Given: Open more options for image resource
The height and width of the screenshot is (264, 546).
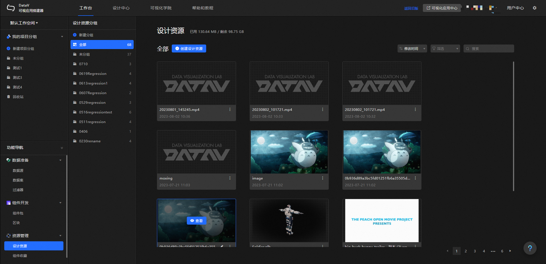Looking at the screenshot, I should click(322, 178).
